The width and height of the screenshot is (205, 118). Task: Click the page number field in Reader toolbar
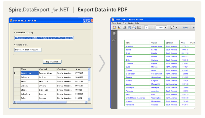click(x=146, y=28)
